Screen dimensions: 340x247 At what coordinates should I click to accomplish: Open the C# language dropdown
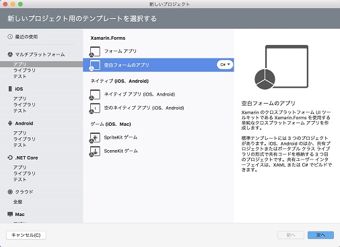tap(225, 65)
